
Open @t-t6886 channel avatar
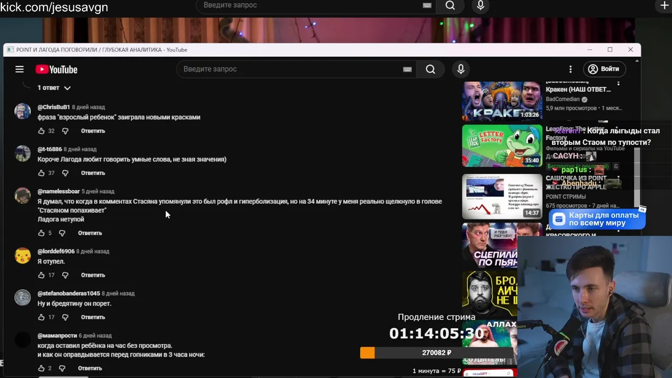23,153
